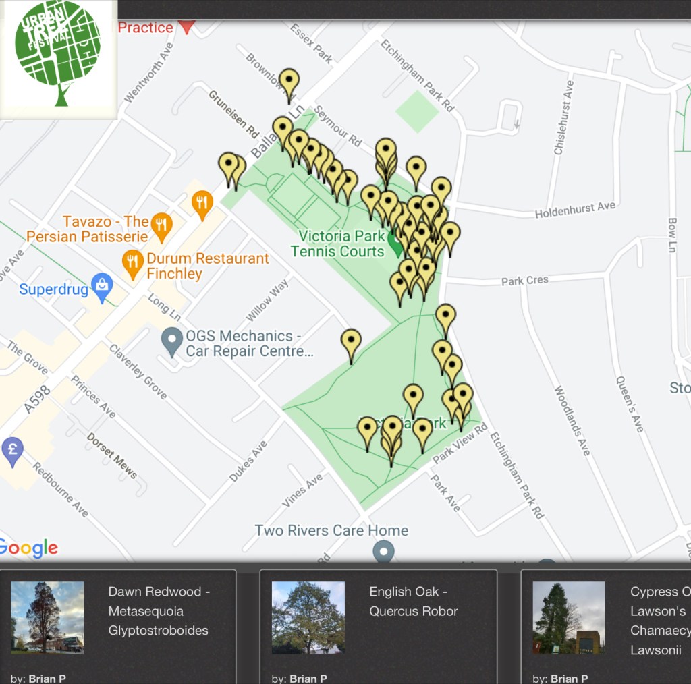
Task: Click the Superdrug shopping bag icon
Action: point(102,286)
